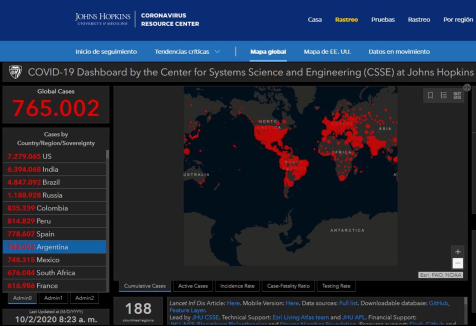The width and height of the screenshot is (476, 326).
Task: Switch to the Testing Rate map tab
Action: click(x=336, y=286)
